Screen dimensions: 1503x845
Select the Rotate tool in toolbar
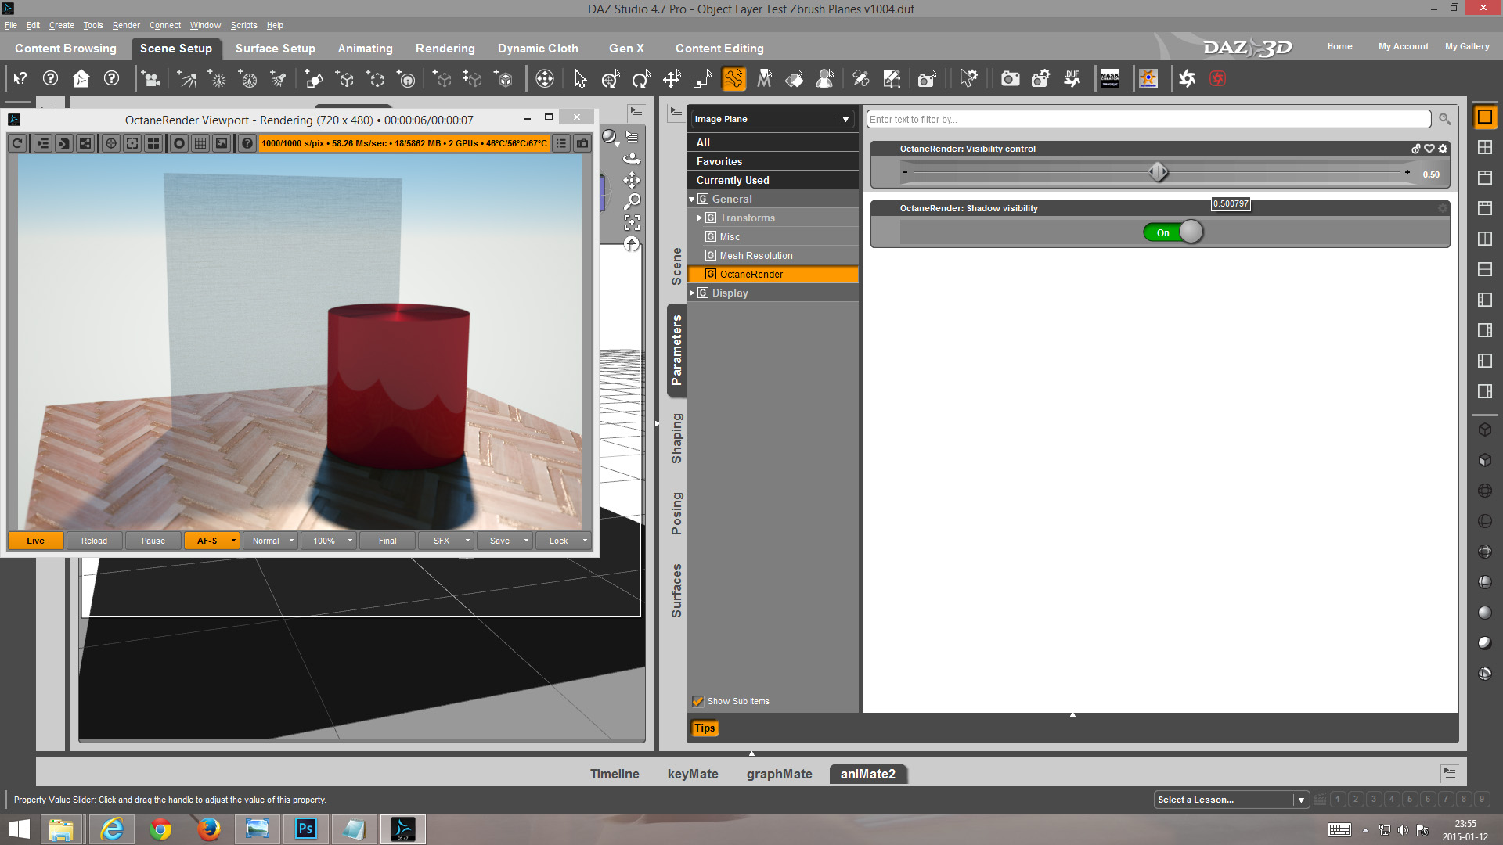tap(641, 79)
